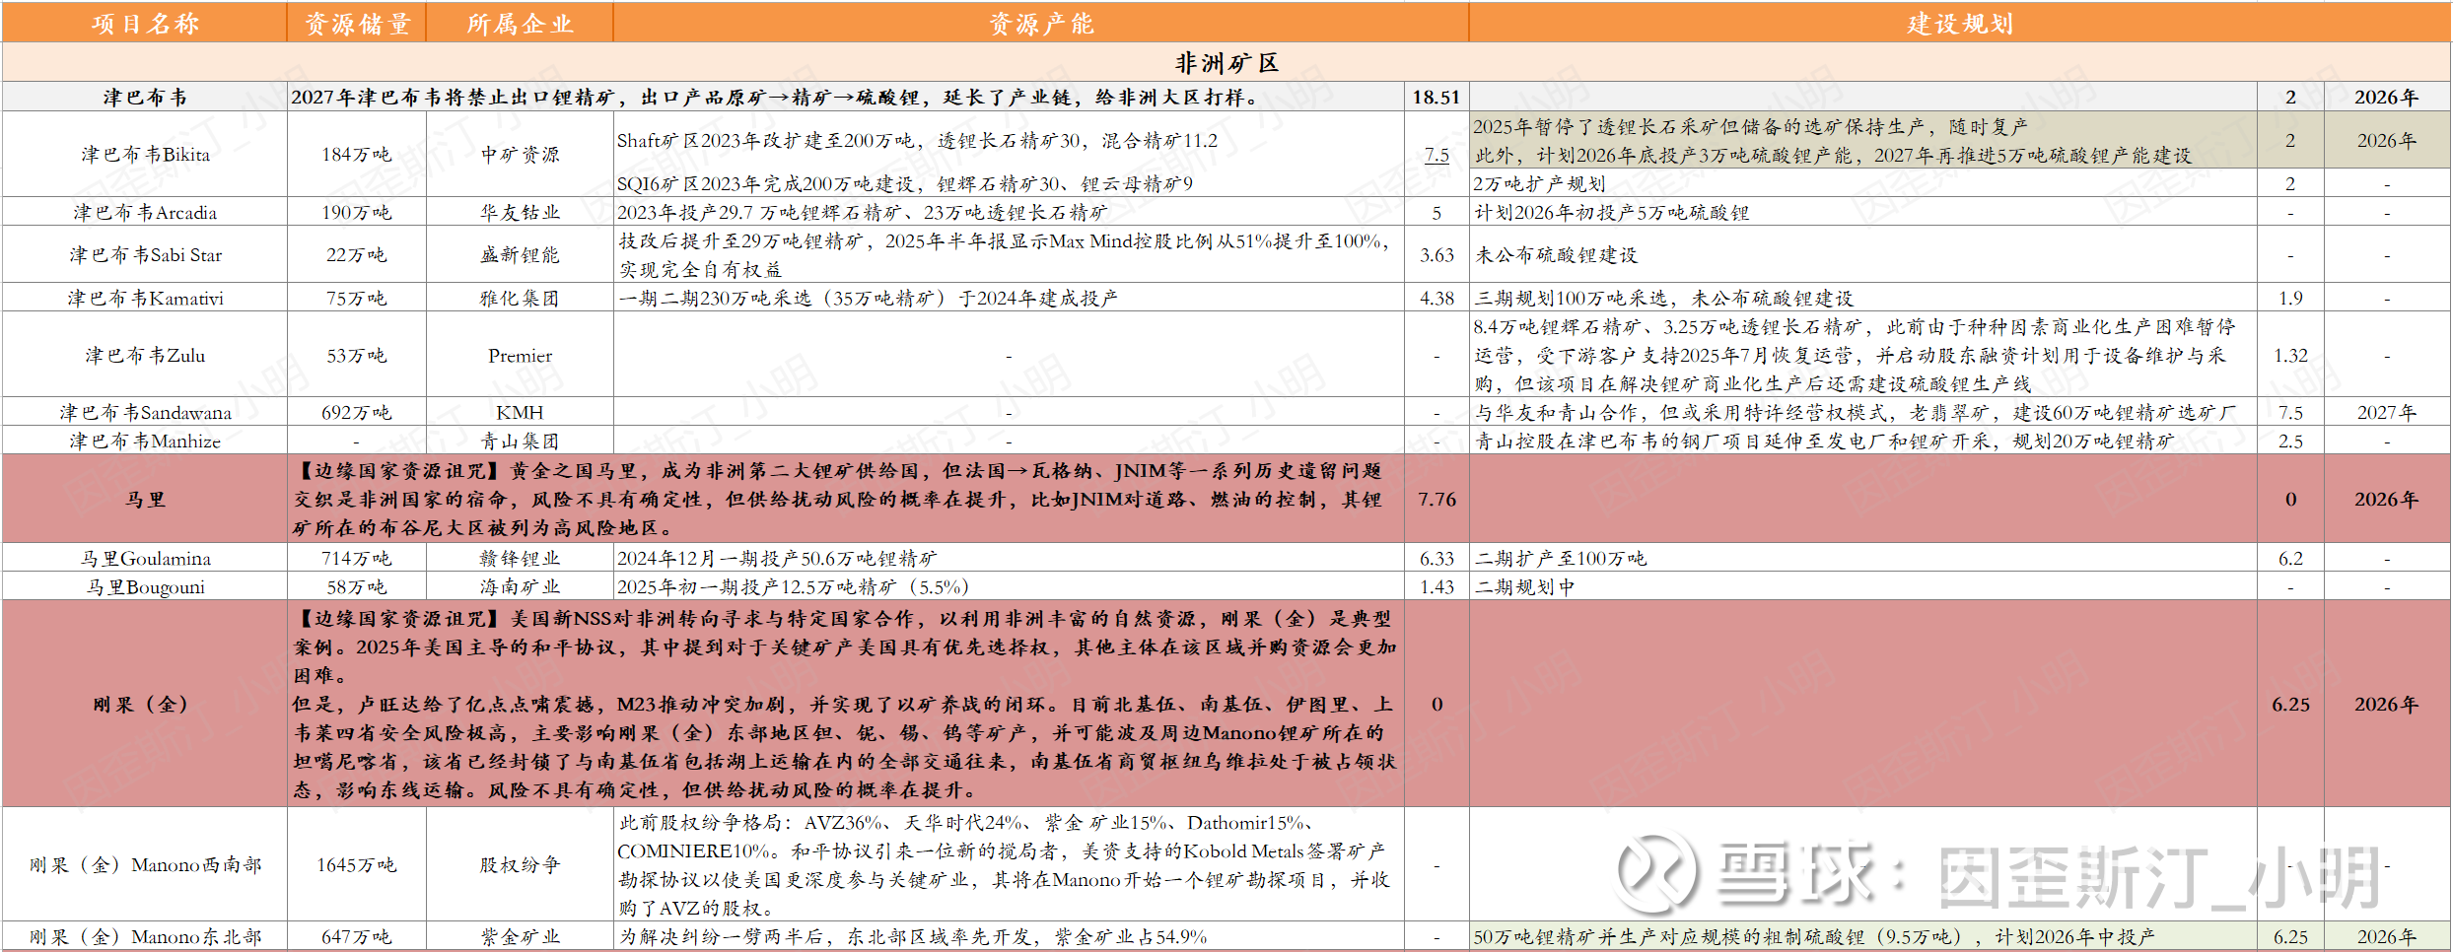Select the 6.2 value in the Goulamina row

pos(2290,558)
